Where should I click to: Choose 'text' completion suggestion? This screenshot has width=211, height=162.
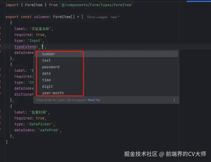click(46, 60)
